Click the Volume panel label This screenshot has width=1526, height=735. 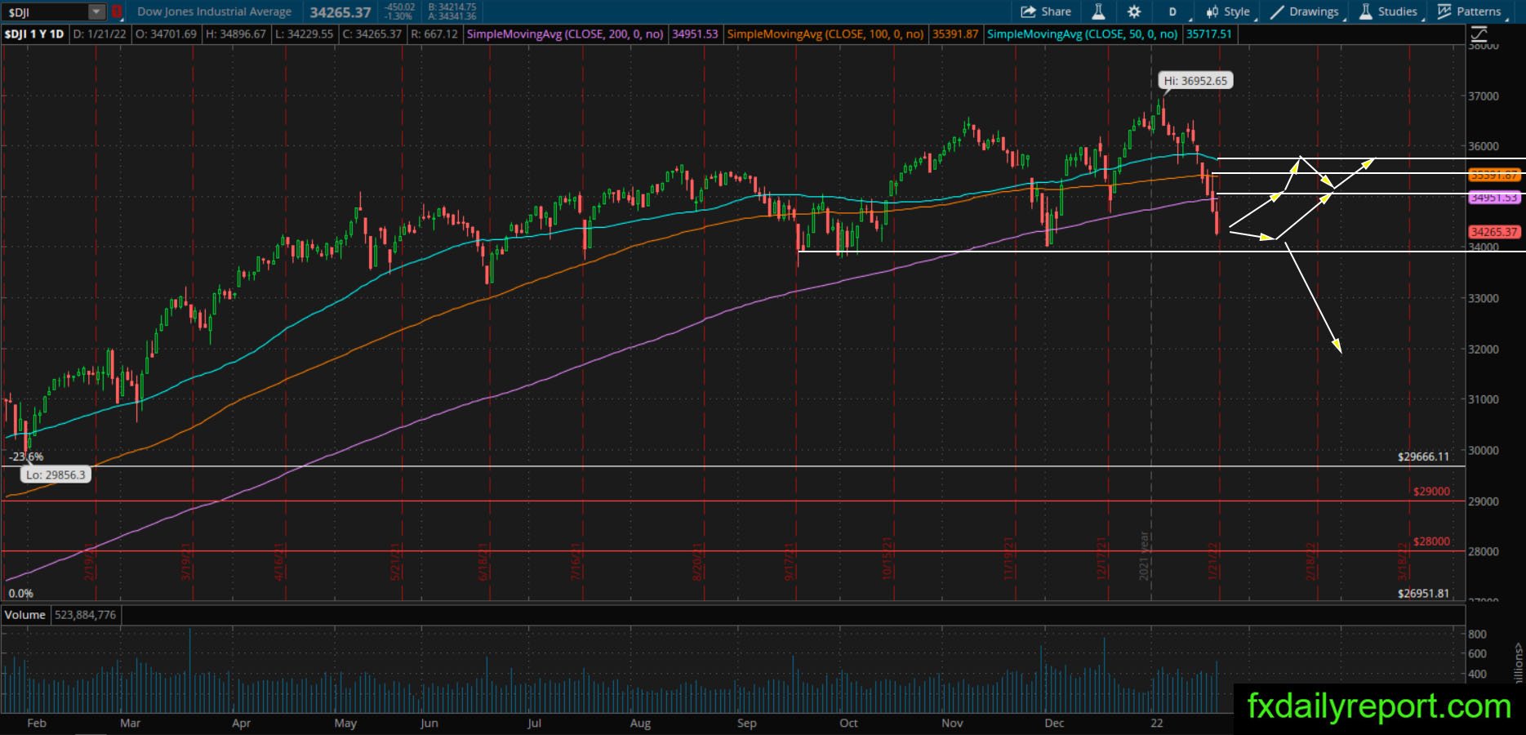[25, 614]
